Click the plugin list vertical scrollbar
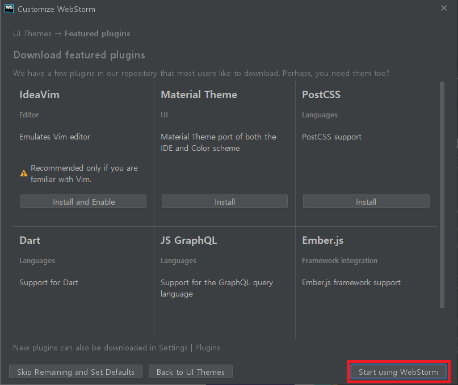The height and width of the screenshot is (385, 458). (x=442, y=194)
